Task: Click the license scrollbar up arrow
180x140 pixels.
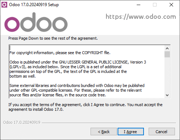Action: (x=167, y=48)
